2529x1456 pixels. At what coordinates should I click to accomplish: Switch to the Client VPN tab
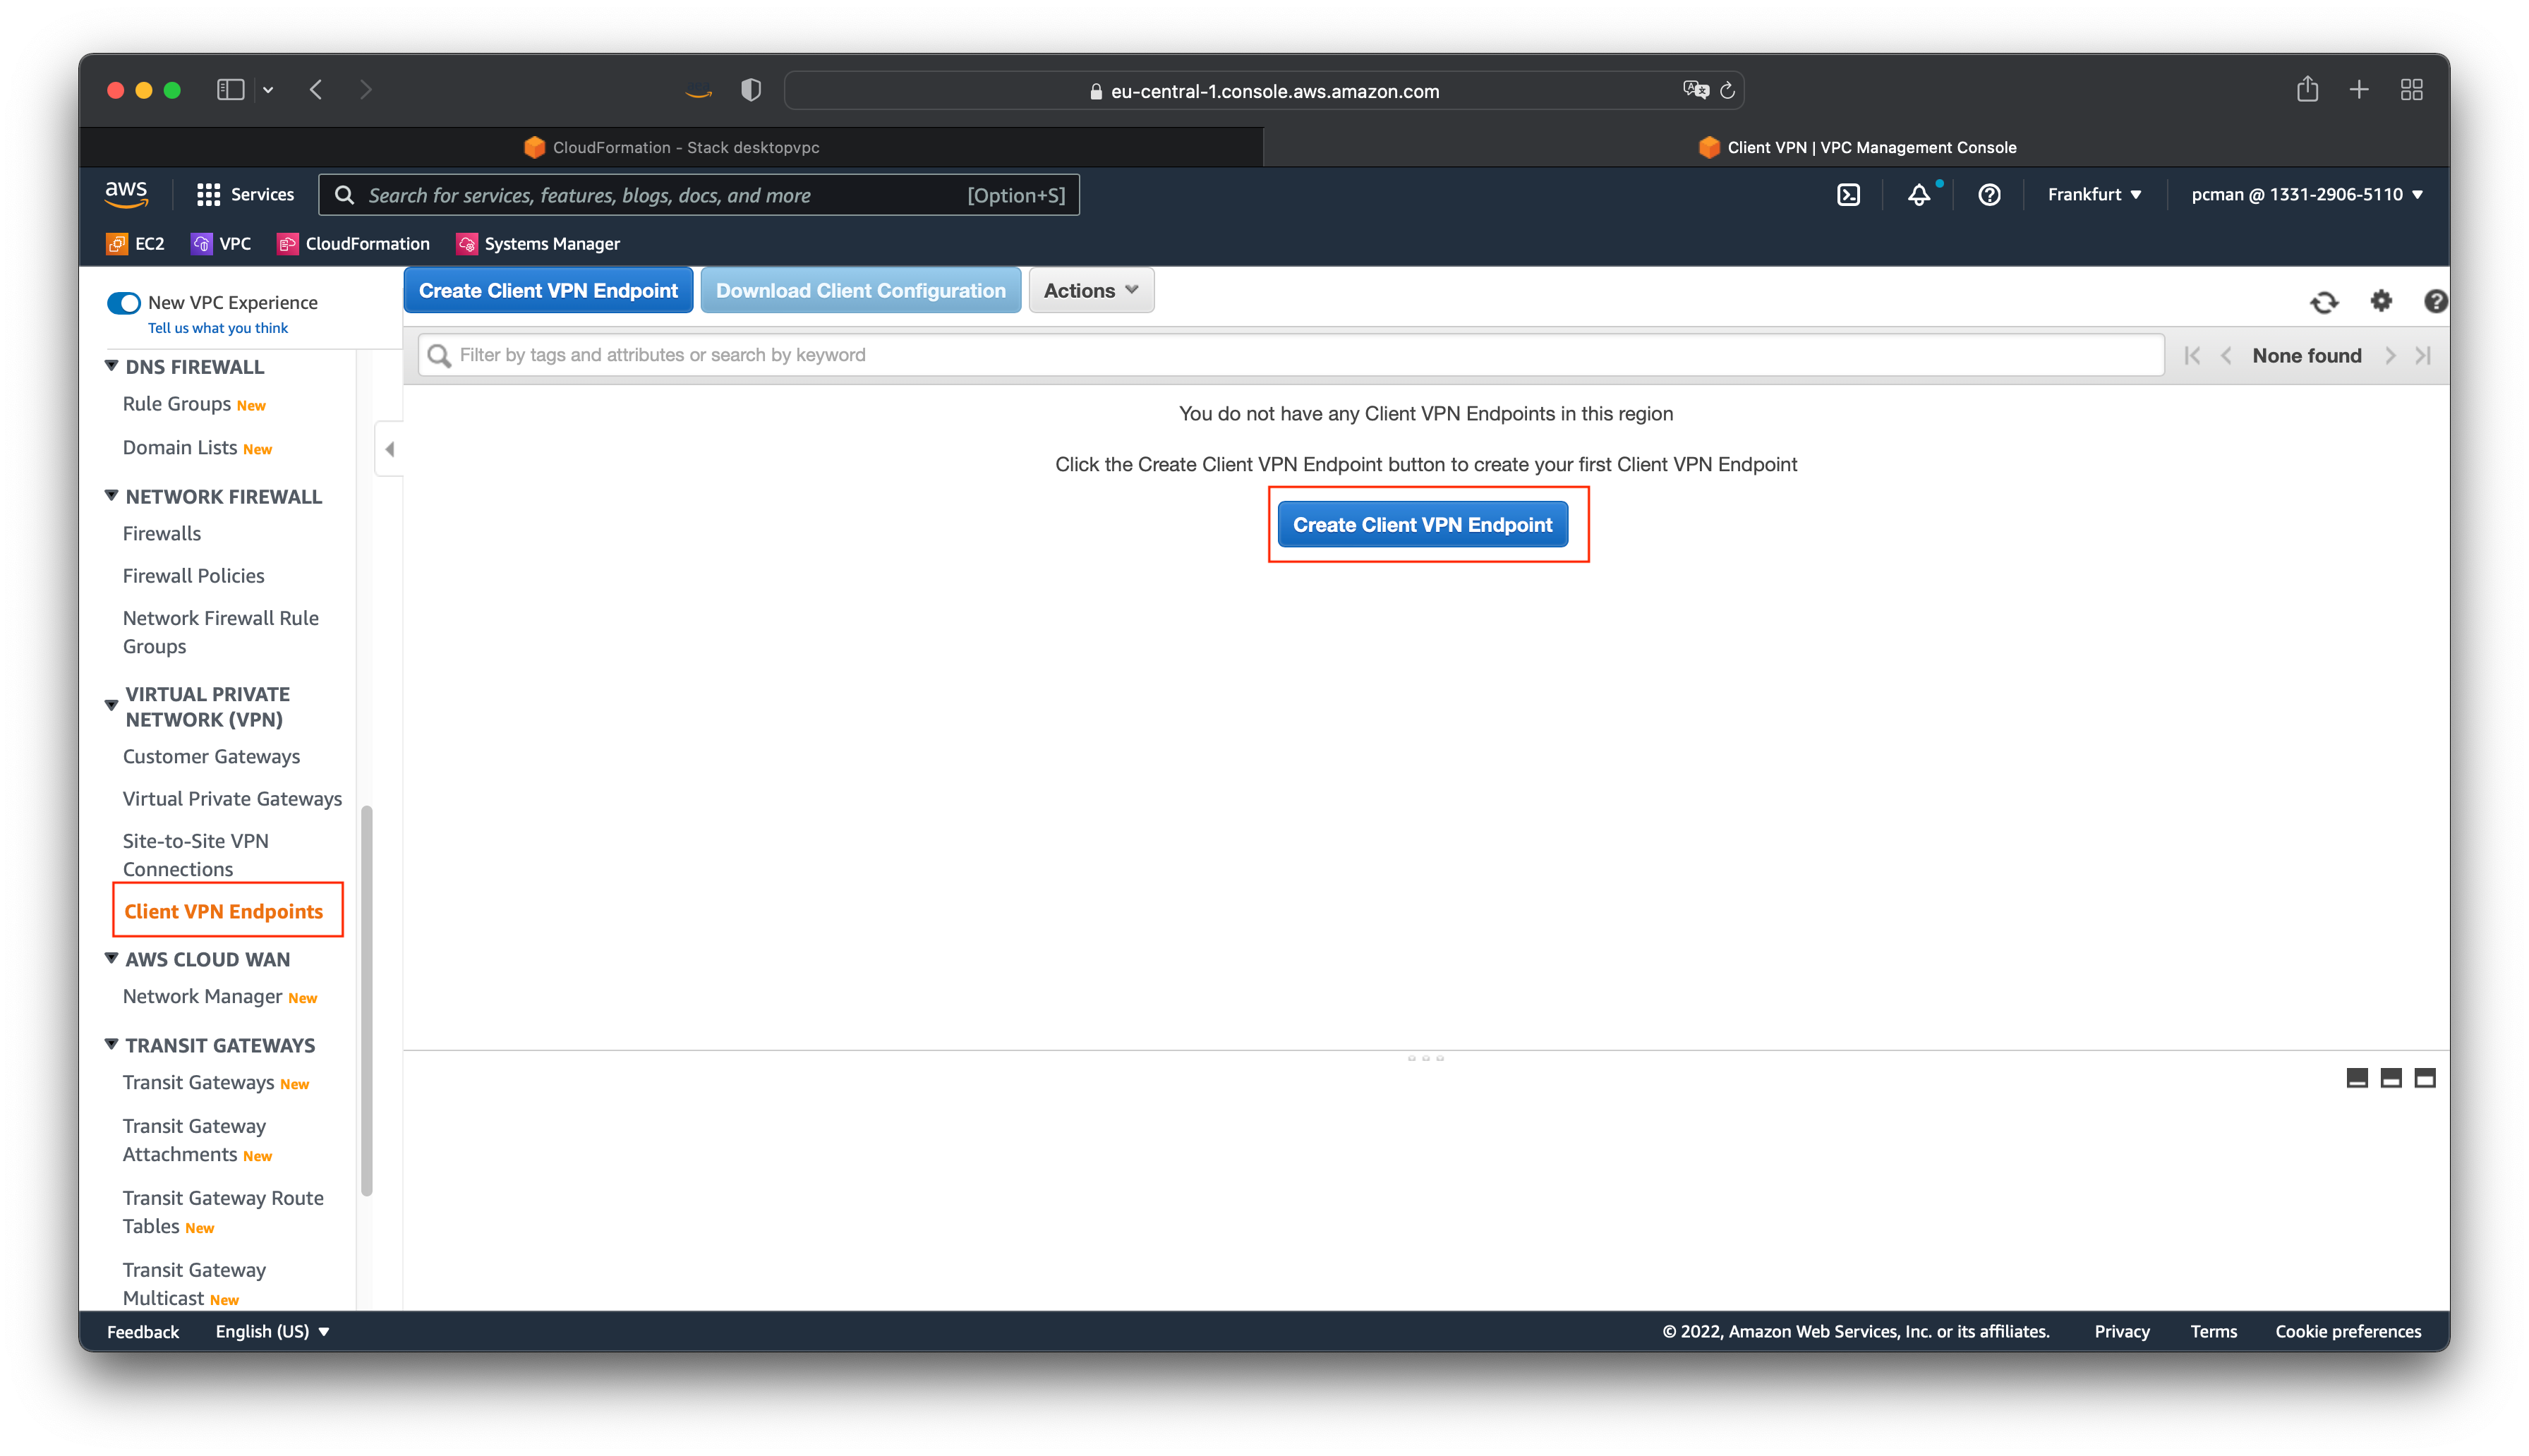[1856, 147]
